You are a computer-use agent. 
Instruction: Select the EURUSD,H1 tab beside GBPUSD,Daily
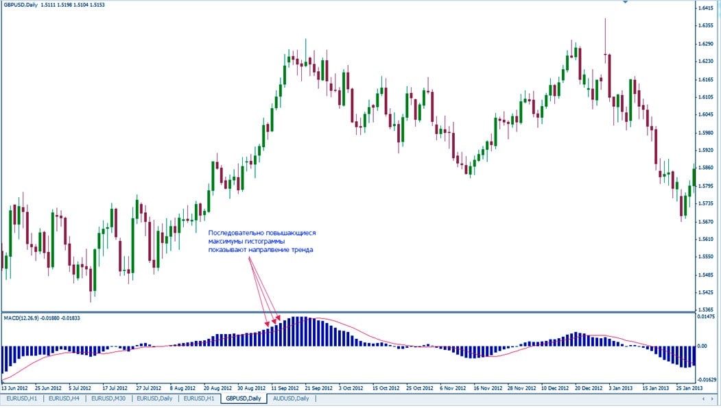(x=200, y=398)
